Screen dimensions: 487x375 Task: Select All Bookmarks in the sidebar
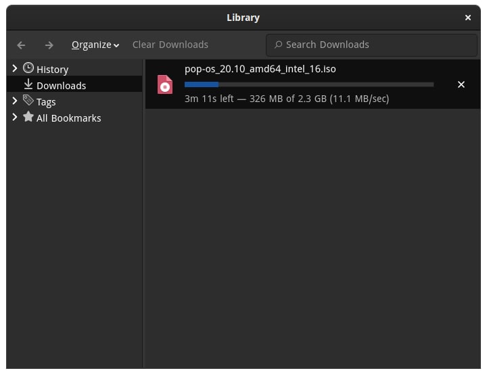(68, 118)
